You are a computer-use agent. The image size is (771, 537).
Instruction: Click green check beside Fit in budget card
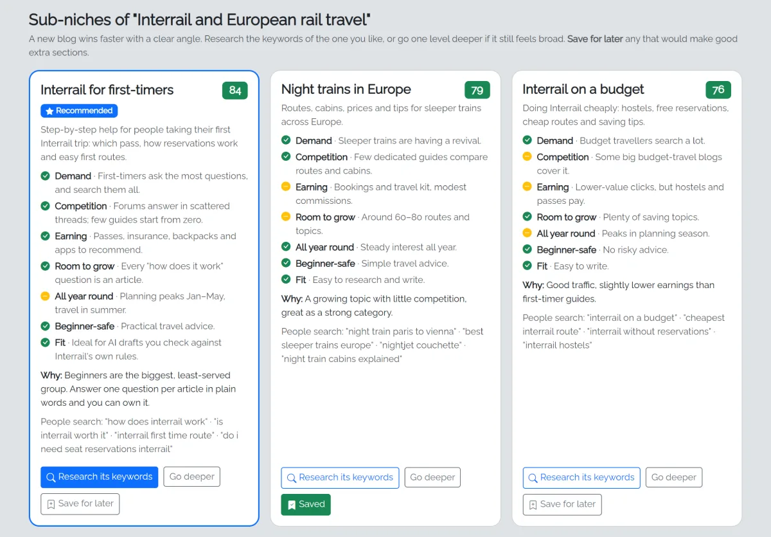click(527, 266)
